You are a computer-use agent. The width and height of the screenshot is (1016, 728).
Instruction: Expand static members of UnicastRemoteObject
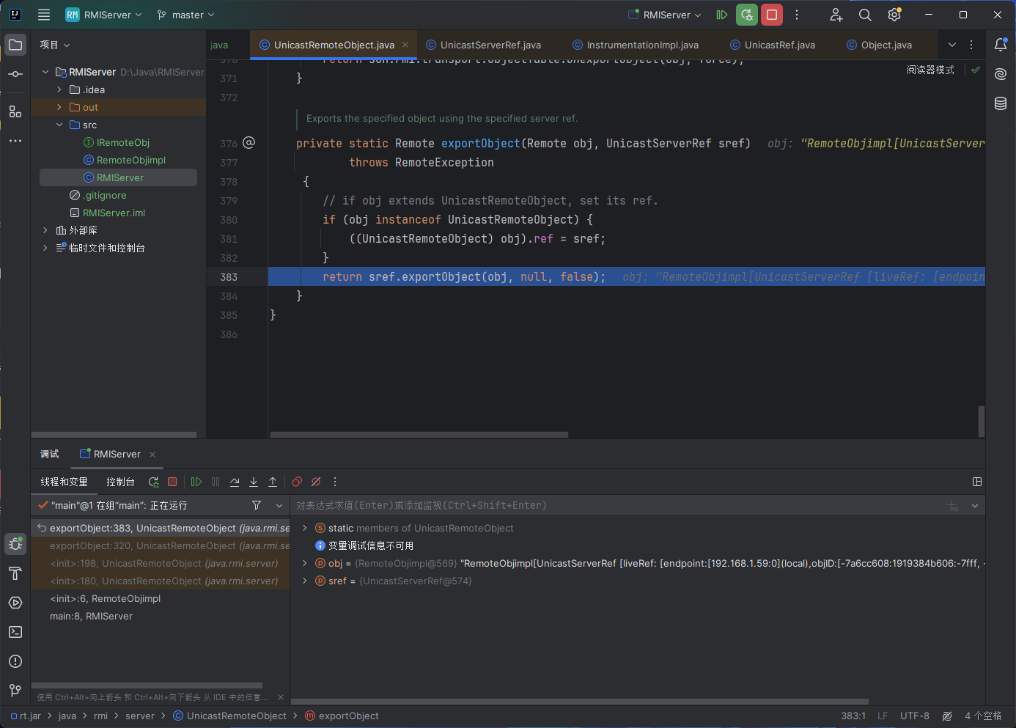pyautogui.click(x=305, y=528)
